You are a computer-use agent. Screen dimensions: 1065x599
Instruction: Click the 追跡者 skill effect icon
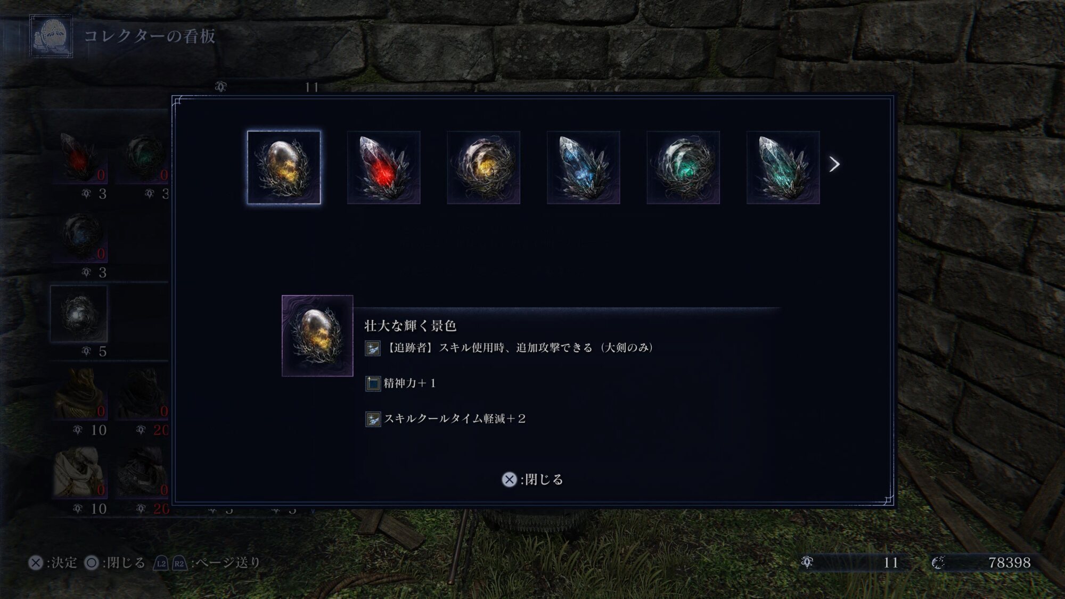pos(373,348)
